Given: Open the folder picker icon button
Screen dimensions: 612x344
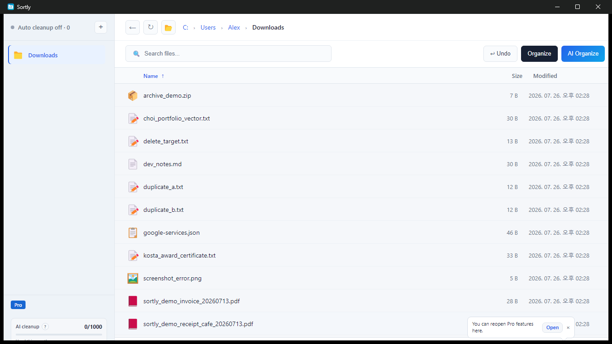Looking at the screenshot, I should click(168, 27).
